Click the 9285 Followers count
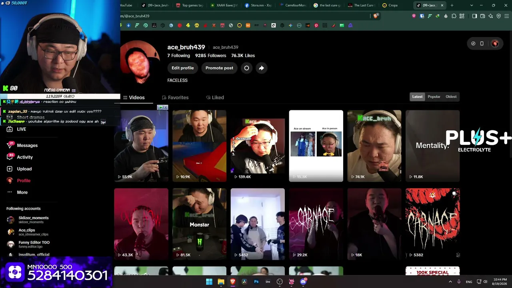Screen dimensions: 512x288 click(211, 56)
